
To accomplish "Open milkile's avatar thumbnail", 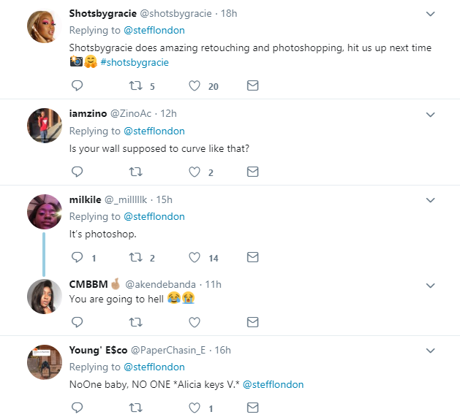I will click(x=44, y=212).
